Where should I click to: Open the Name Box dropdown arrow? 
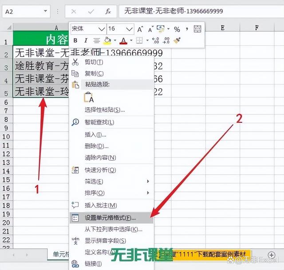pos(45,11)
